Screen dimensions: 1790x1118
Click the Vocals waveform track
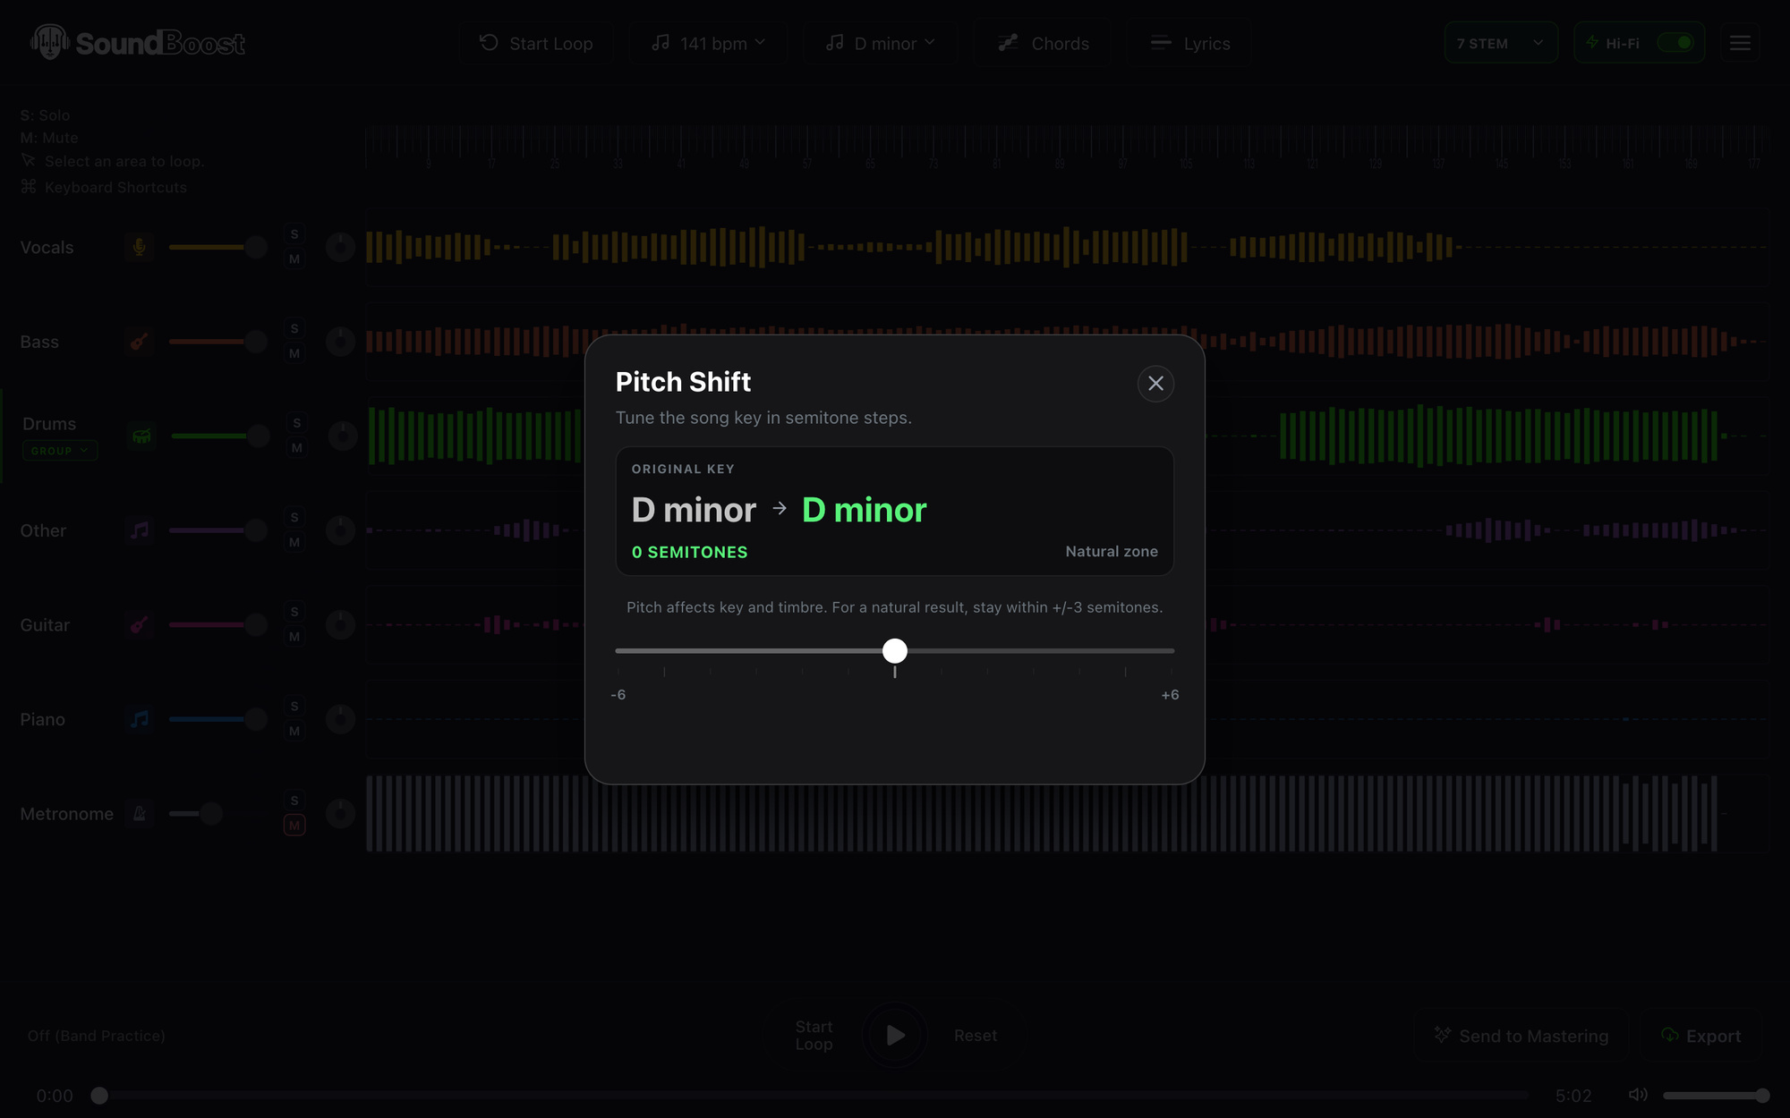1066,247
